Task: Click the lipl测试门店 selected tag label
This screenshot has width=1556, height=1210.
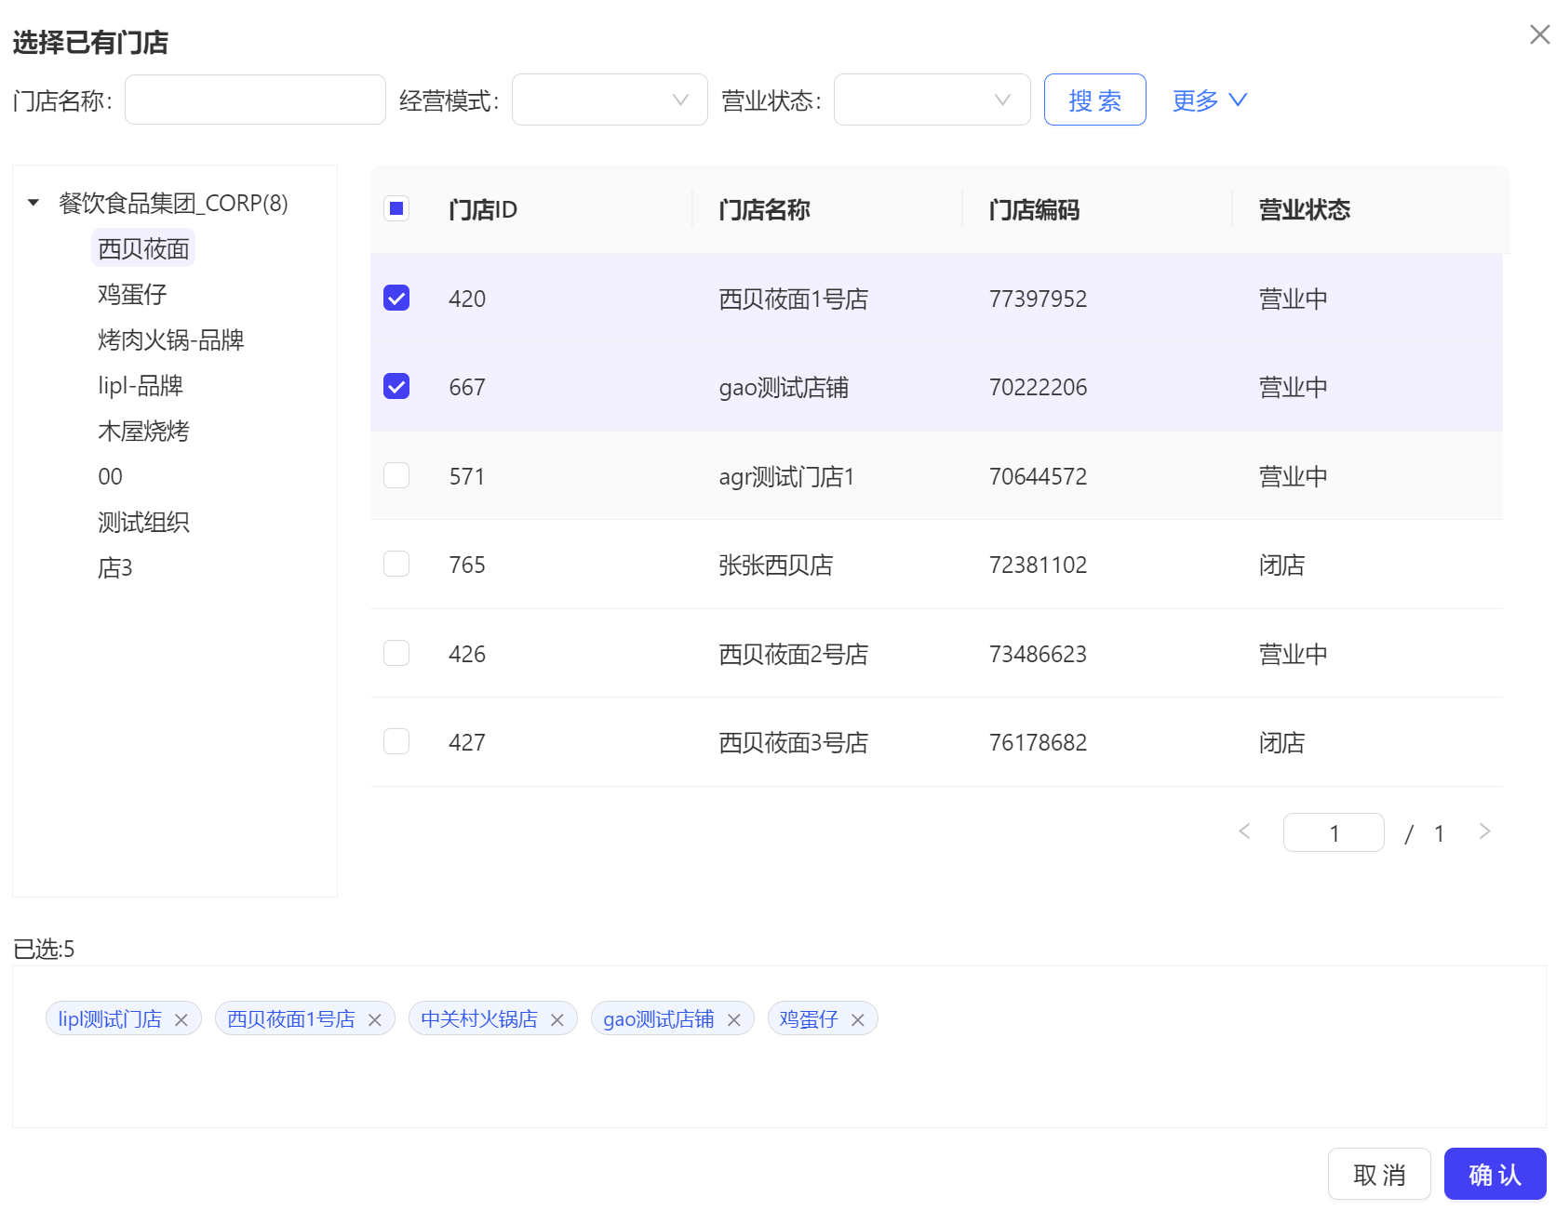Action: tap(110, 1019)
